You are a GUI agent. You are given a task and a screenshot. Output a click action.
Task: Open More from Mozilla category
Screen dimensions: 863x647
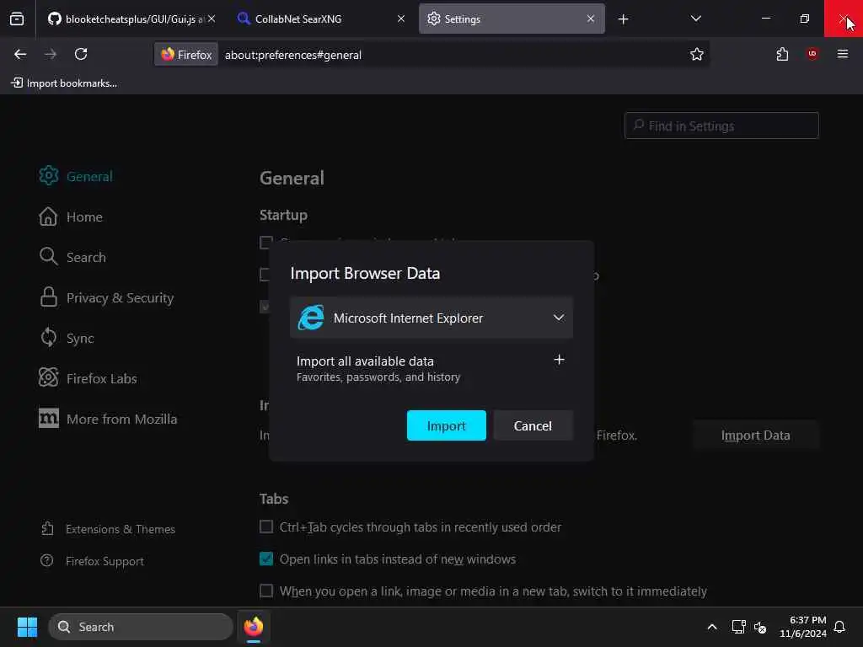(x=109, y=419)
